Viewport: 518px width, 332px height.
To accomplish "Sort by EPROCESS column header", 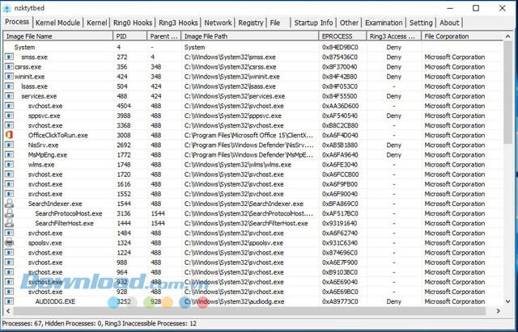I will pyautogui.click(x=343, y=36).
